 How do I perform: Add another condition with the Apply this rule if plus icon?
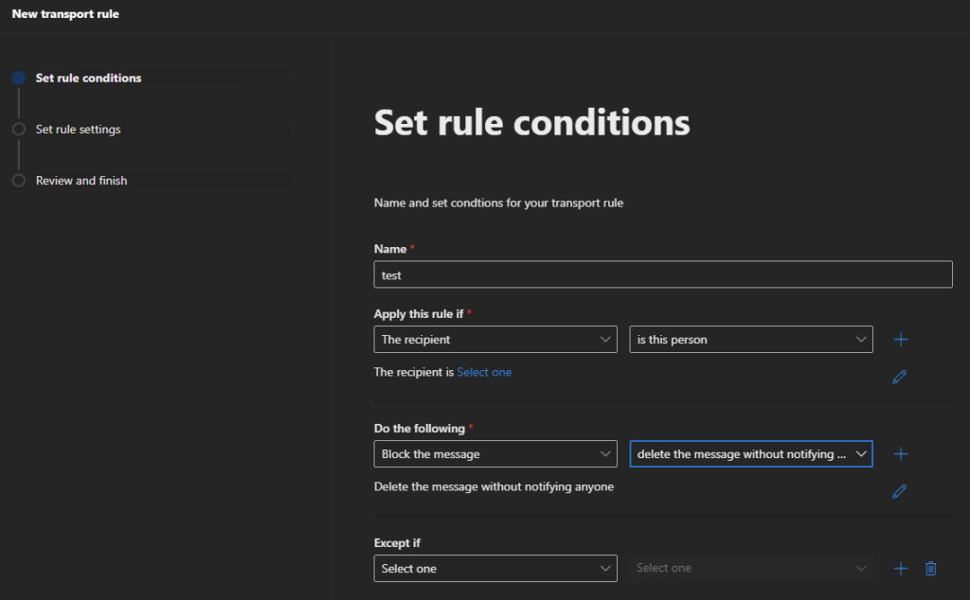point(901,339)
